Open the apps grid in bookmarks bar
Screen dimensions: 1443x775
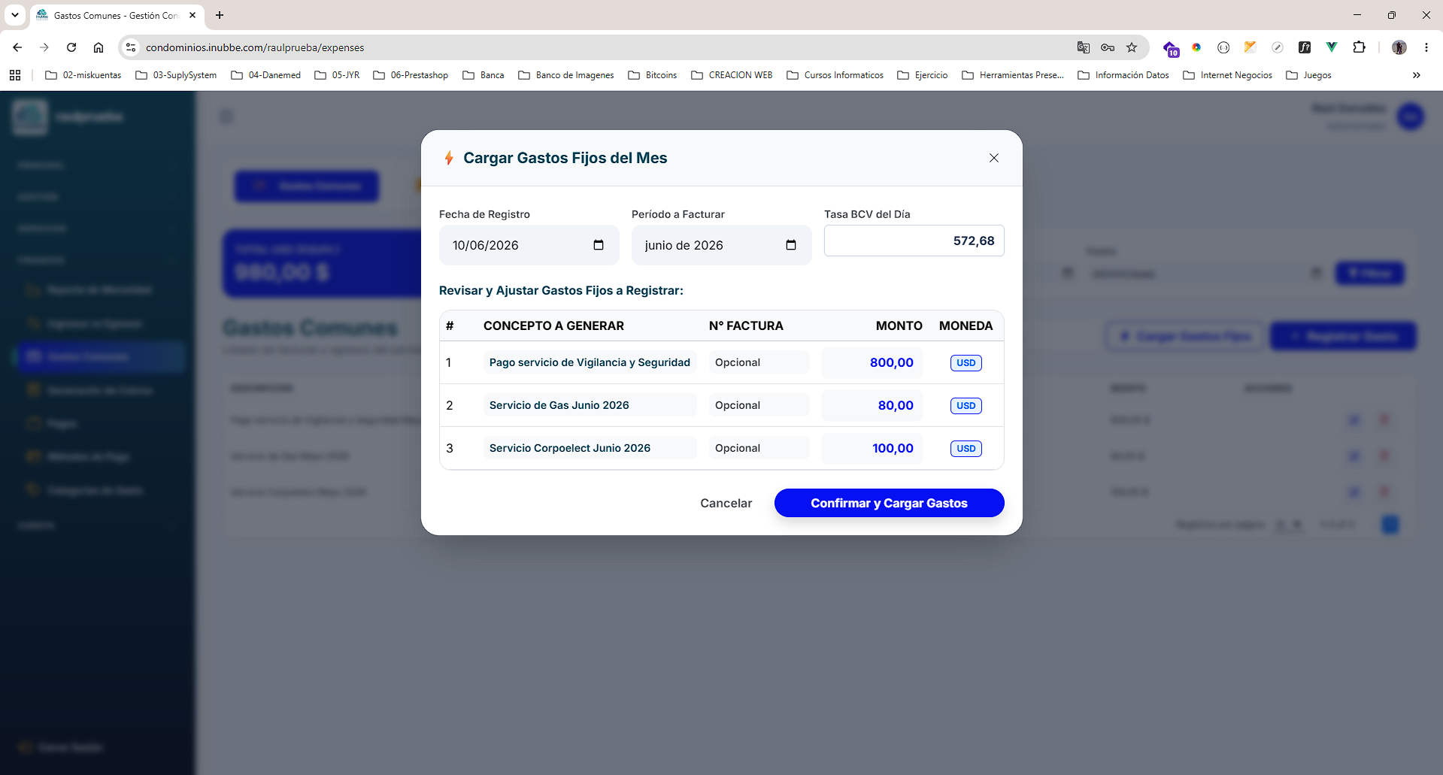click(15, 75)
